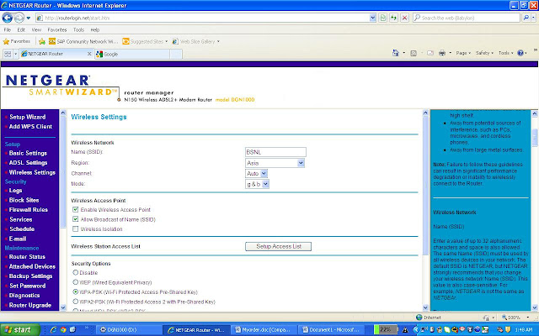Image resolution: width=539 pixels, height=336 pixels.
Task: Toggle Enable Wireless Access Point checkbox
Action: coord(75,209)
